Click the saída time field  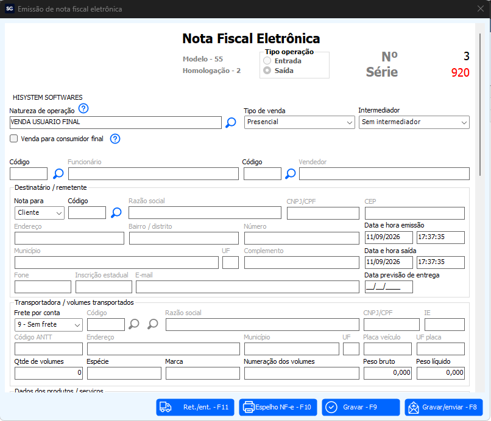(440, 262)
